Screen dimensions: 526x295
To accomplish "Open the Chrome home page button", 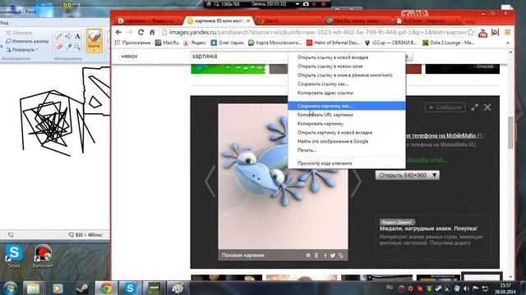I will pyautogui.click(x=152, y=32).
